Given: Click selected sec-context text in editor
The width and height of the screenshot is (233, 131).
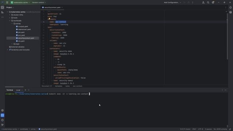Looking at the screenshot, I should (61, 22).
